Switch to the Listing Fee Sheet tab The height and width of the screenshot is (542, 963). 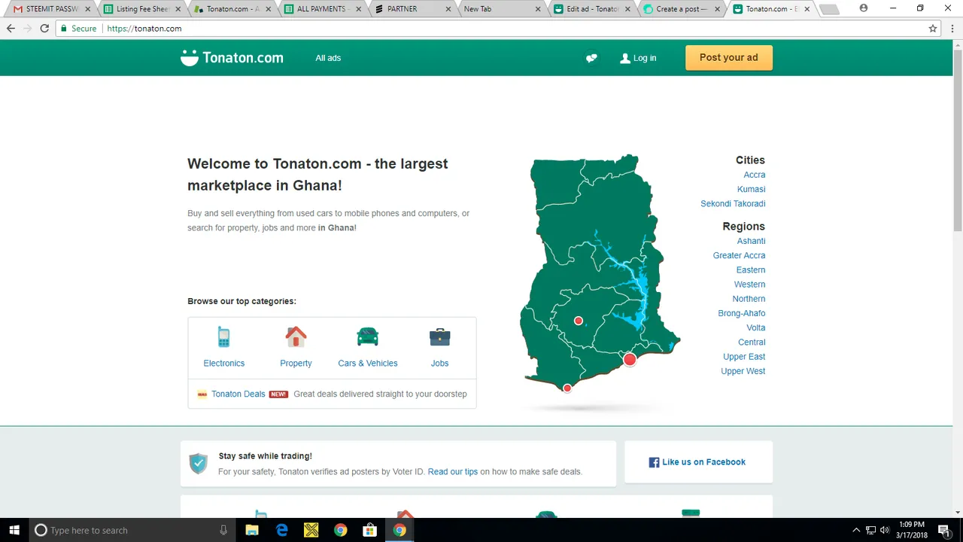(141, 9)
